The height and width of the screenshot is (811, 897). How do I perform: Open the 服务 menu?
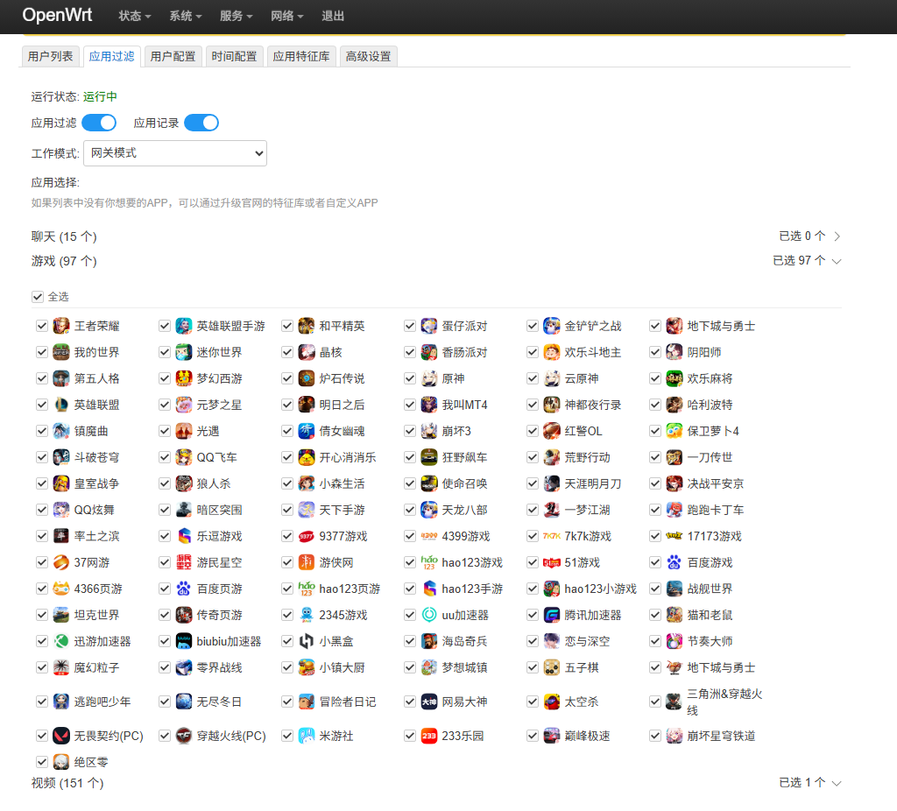point(236,16)
